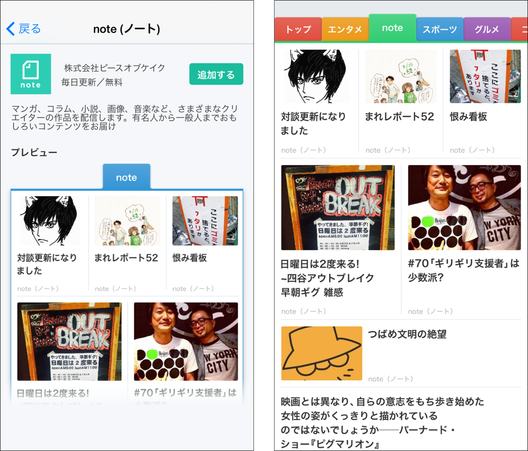Open まれレポート52 illustration in right feed
The image size is (528, 451).
[401, 76]
